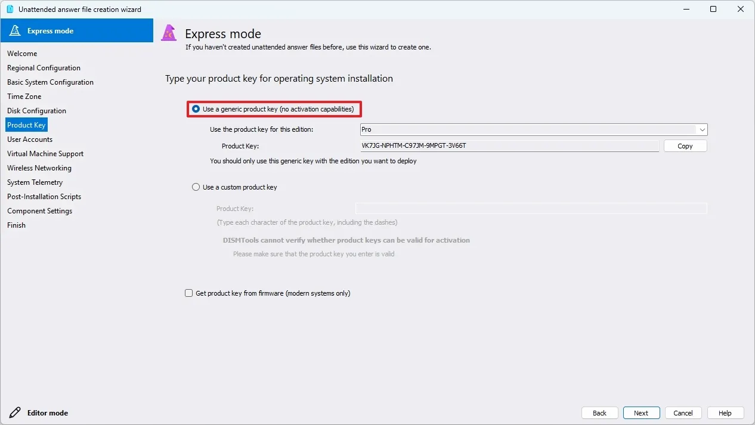Click the generic product key text field
Image resolution: width=755 pixels, height=425 pixels.
click(x=509, y=146)
